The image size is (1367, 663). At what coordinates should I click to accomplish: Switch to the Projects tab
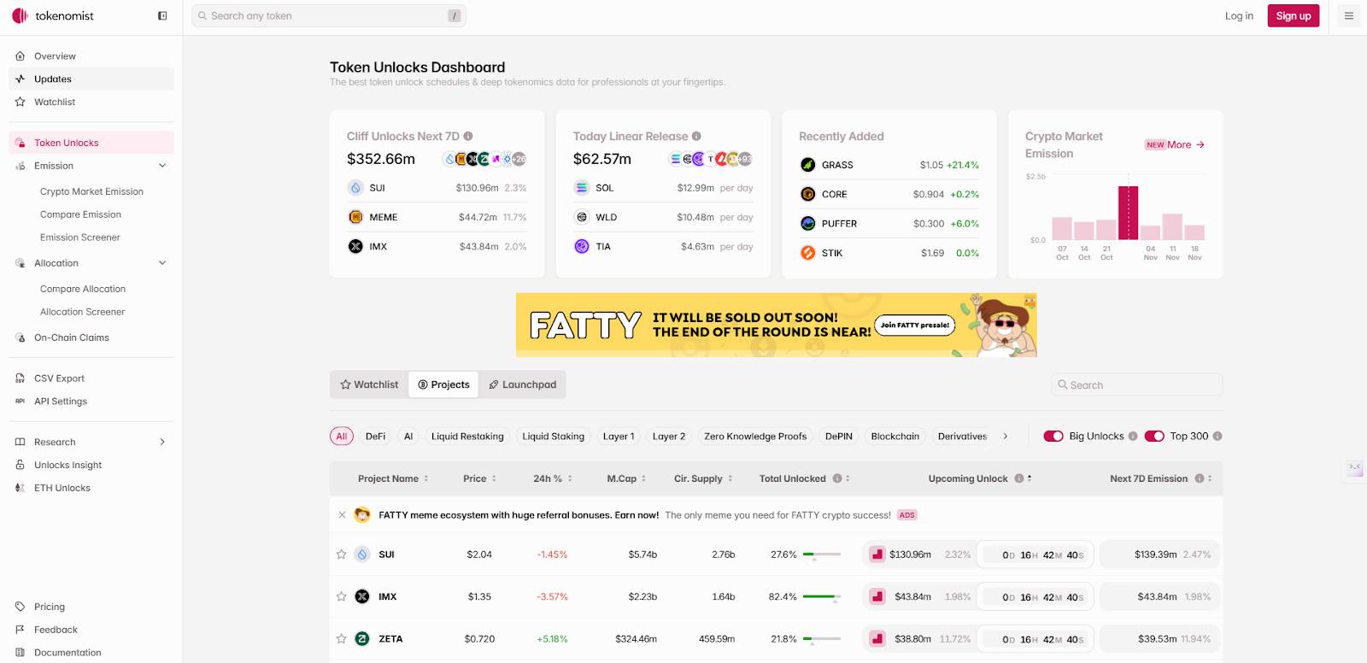tap(443, 384)
